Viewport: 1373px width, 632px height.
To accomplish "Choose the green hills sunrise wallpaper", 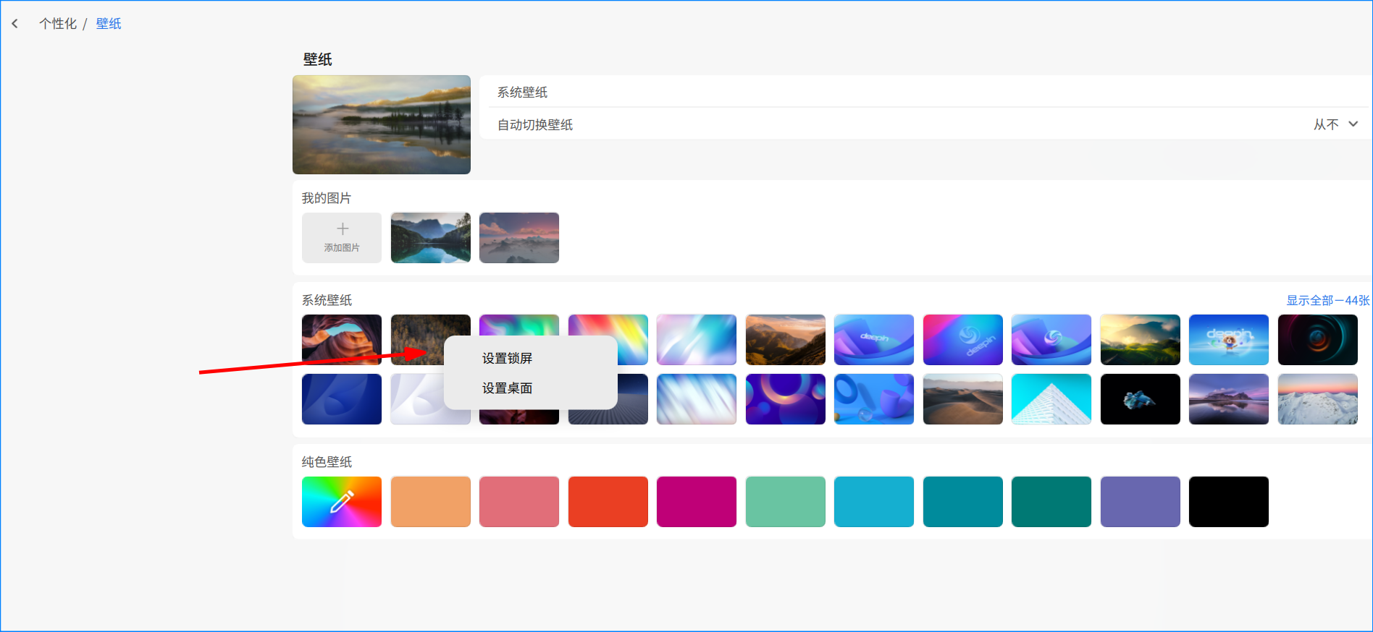I will 1141,339.
